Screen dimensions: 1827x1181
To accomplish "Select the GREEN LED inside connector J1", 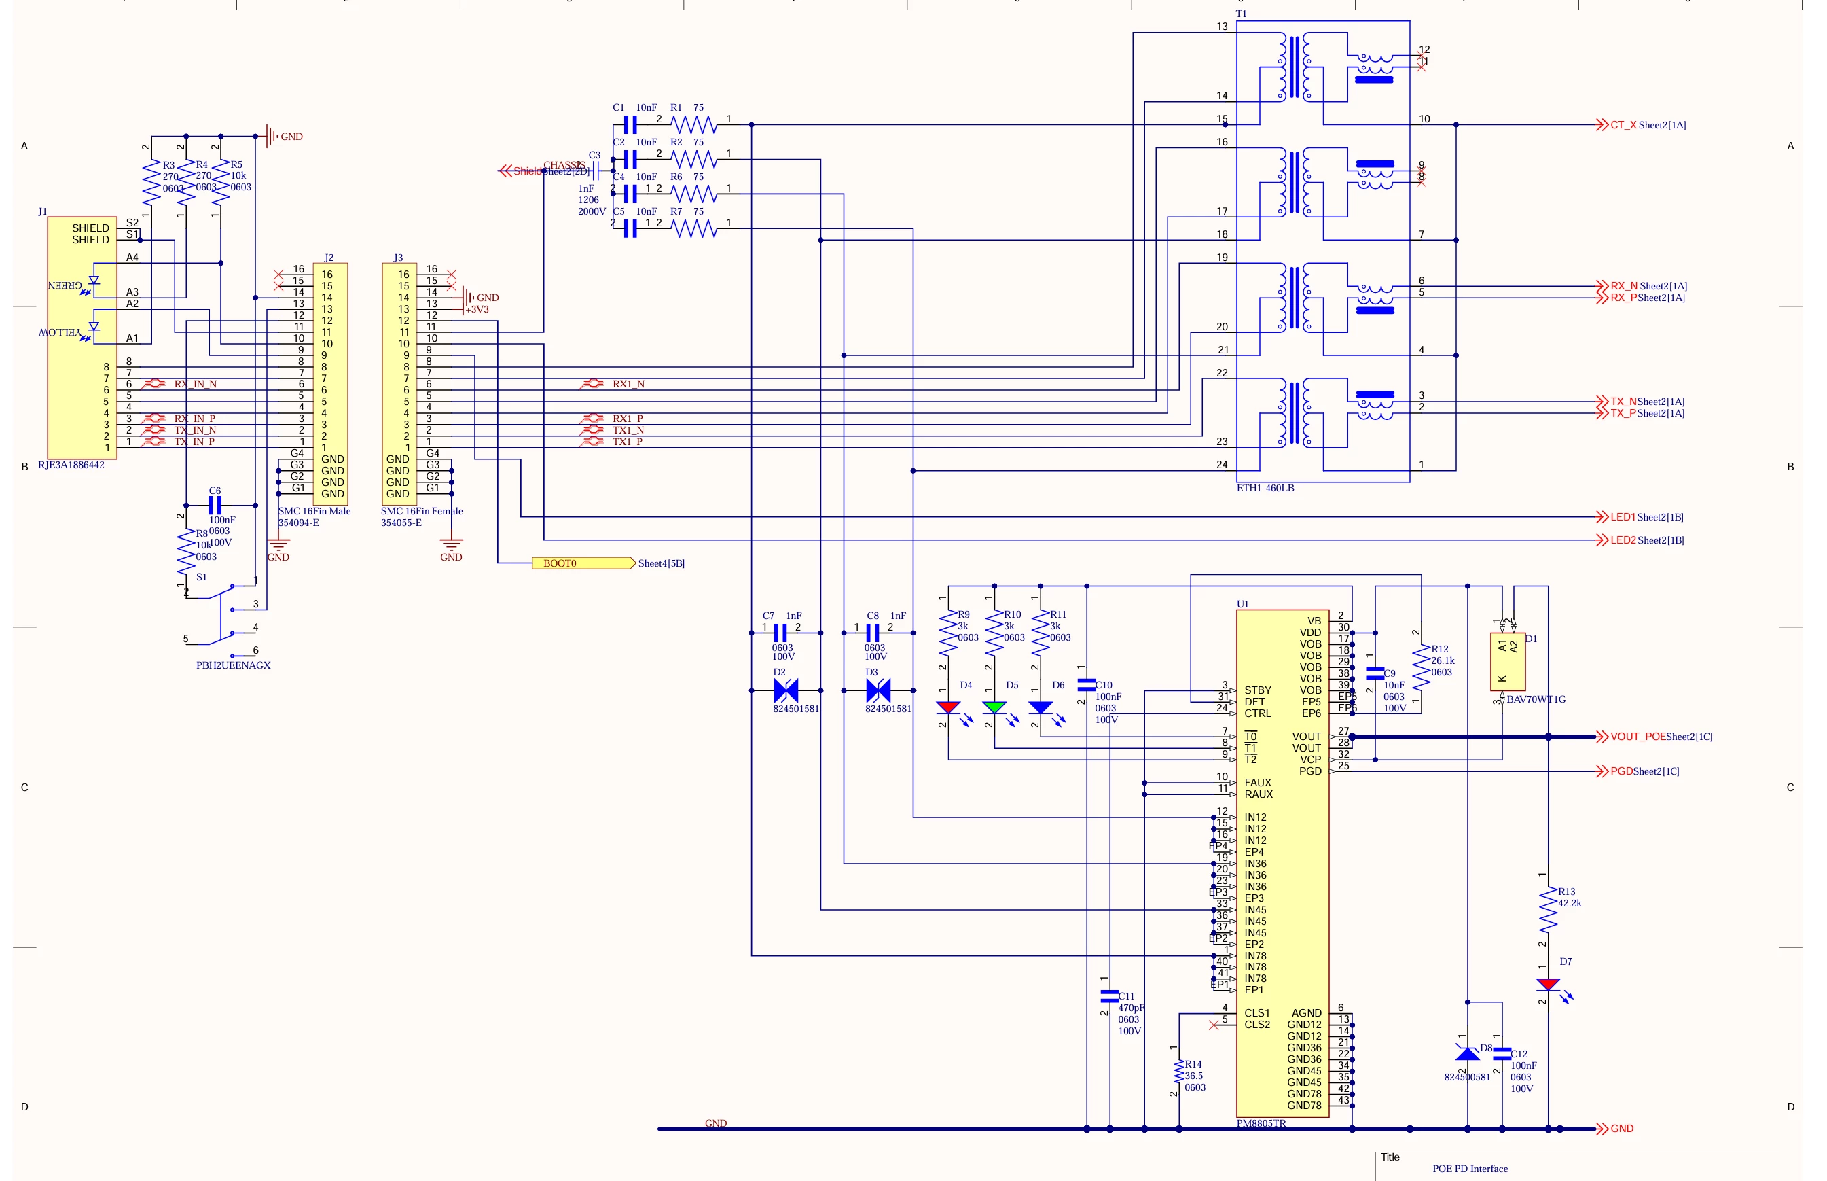I will (x=94, y=282).
